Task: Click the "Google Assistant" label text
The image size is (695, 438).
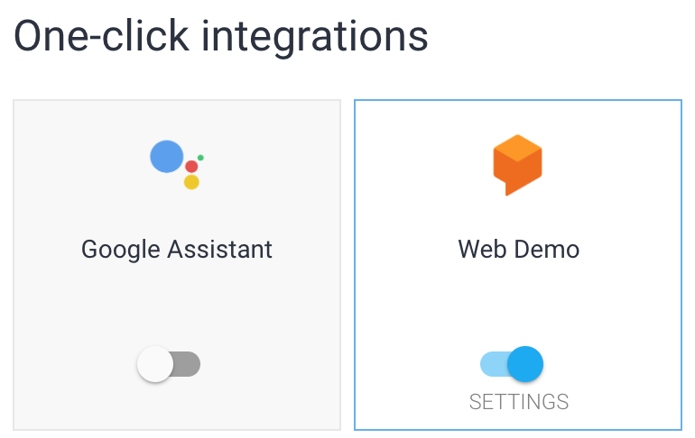Action: (x=177, y=249)
